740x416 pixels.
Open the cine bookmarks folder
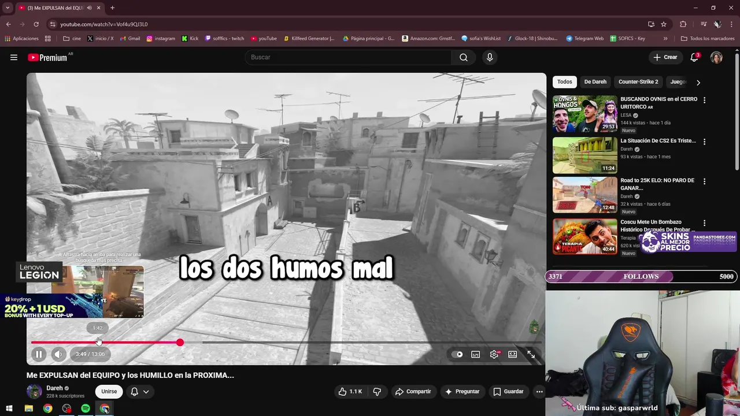click(72, 39)
